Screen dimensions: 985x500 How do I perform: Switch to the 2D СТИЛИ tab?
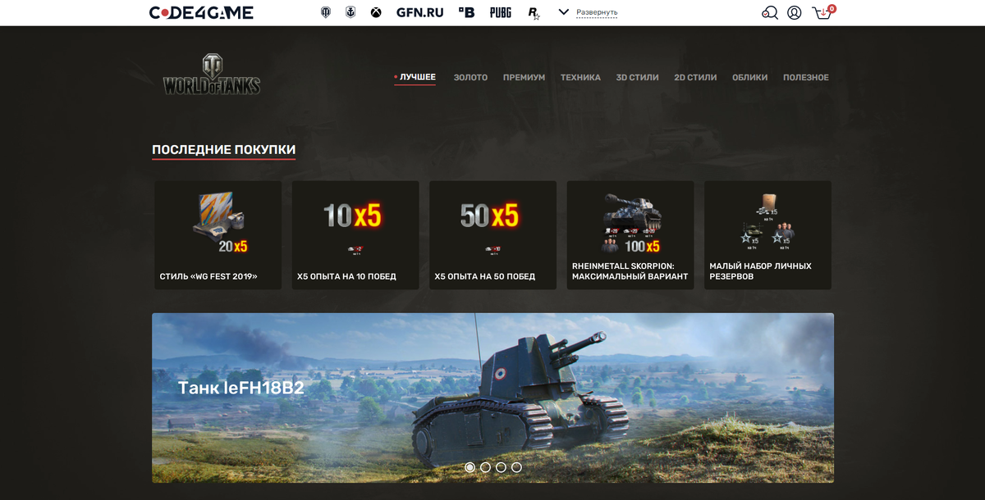695,77
